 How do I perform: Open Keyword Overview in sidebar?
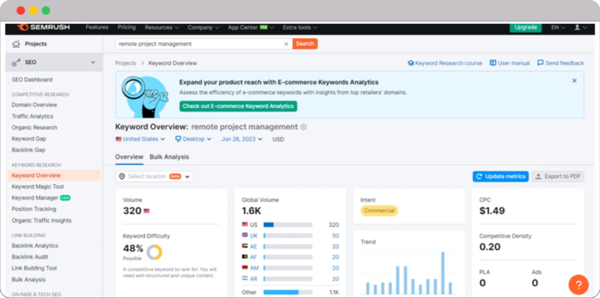click(x=54, y=176)
